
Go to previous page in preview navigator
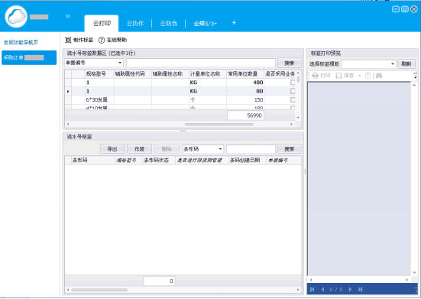tap(322, 289)
